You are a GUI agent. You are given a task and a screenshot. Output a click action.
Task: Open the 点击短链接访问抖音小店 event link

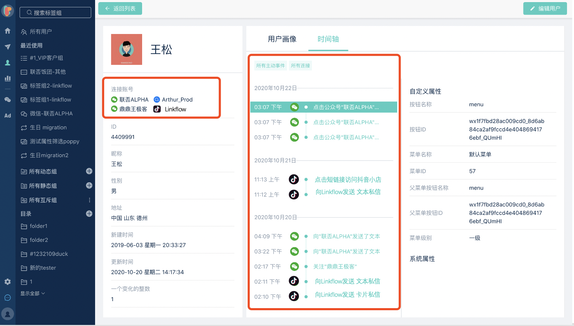pyautogui.click(x=348, y=179)
